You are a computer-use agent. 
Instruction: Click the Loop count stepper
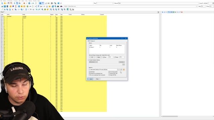point(213,3)
